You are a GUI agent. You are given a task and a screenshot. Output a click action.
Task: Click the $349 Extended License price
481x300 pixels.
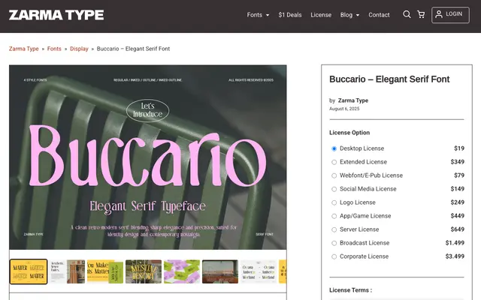(458, 162)
